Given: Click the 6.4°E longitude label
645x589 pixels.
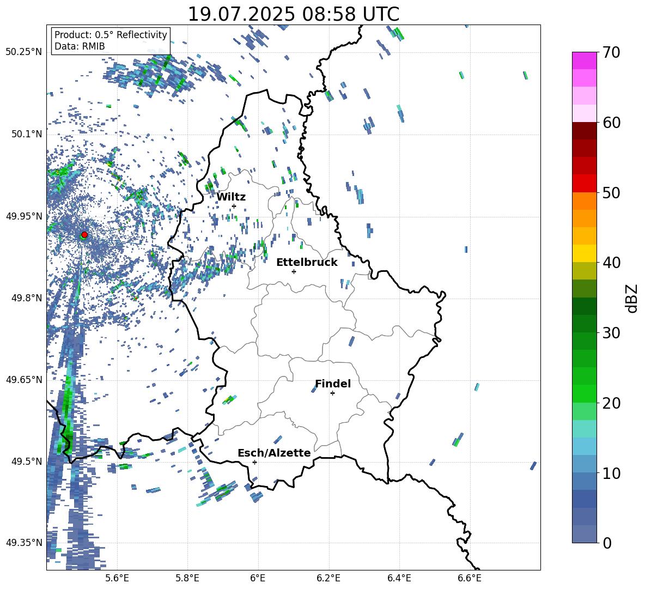Looking at the screenshot, I should [399, 578].
